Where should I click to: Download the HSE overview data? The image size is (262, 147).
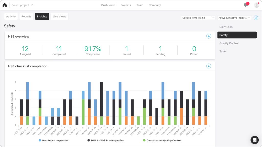pyautogui.click(x=209, y=36)
